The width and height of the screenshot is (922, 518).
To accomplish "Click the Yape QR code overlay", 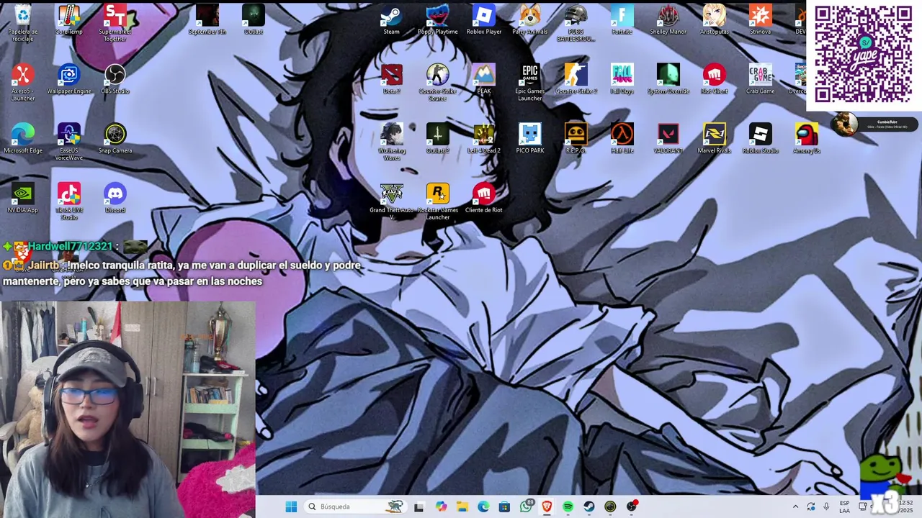I will click(x=864, y=55).
